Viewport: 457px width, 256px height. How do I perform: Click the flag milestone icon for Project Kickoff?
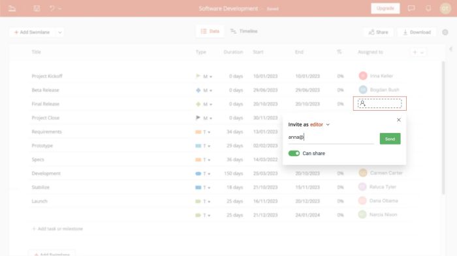coord(198,76)
